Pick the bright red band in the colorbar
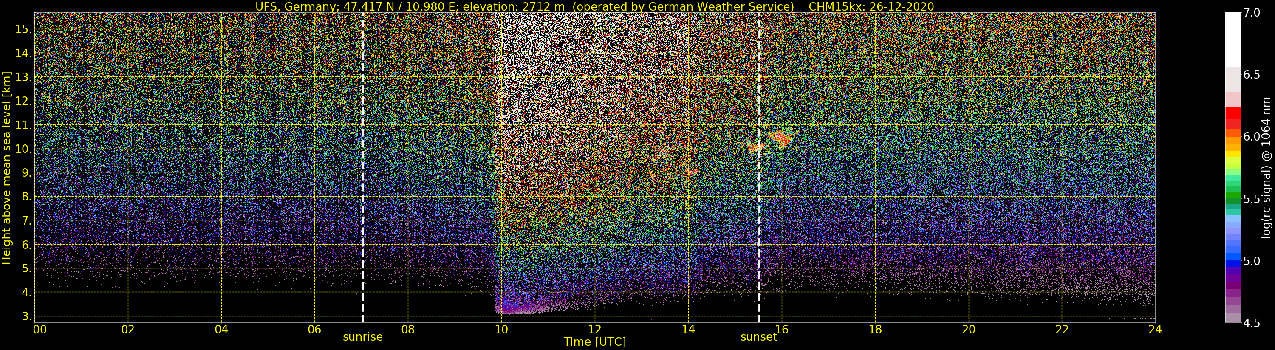 1233,113
